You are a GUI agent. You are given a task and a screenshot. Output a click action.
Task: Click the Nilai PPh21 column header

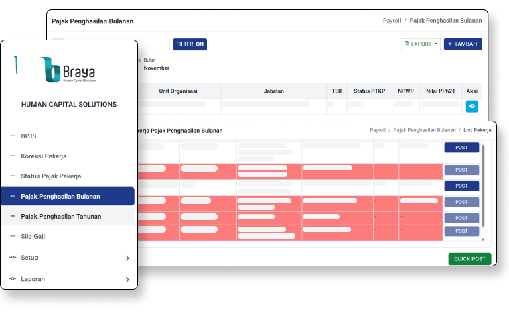pyautogui.click(x=441, y=91)
